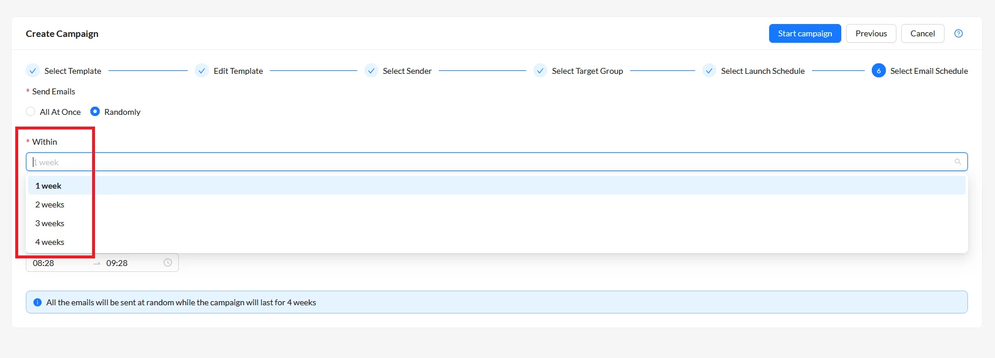Click the search icon in Within field
This screenshot has width=995, height=358.
click(x=957, y=162)
